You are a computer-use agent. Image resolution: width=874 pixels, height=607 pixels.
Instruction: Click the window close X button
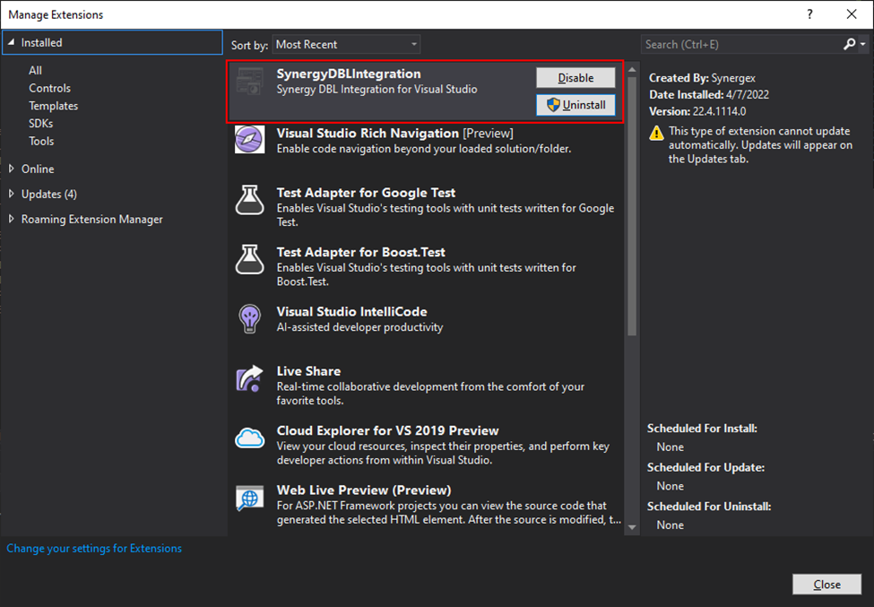point(852,14)
